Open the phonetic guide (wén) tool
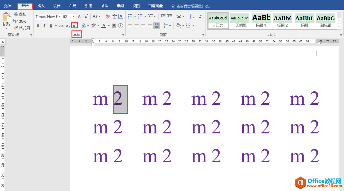344x191 pixels. click(x=114, y=16)
